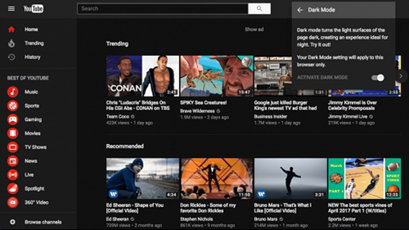The image size is (409, 230).
Task: Open Stephen Nichols channel link
Action: (197, 219)
